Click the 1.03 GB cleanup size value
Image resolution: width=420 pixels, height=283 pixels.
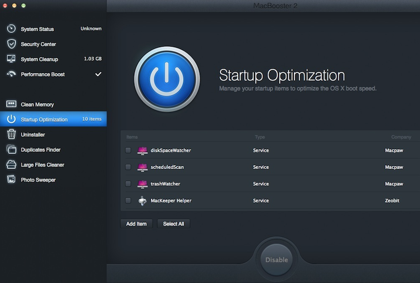pyautogui.click(x=93, y=59)
